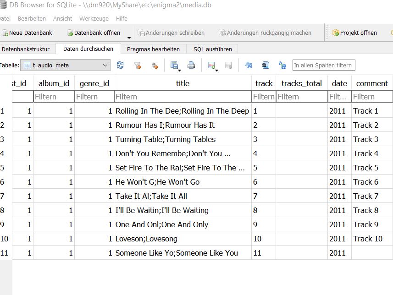This screenshot has width=393, height=295.
Task: Sort by clicking the tracks_total column header
Action: pyautogui.click(x=301, y=83)
